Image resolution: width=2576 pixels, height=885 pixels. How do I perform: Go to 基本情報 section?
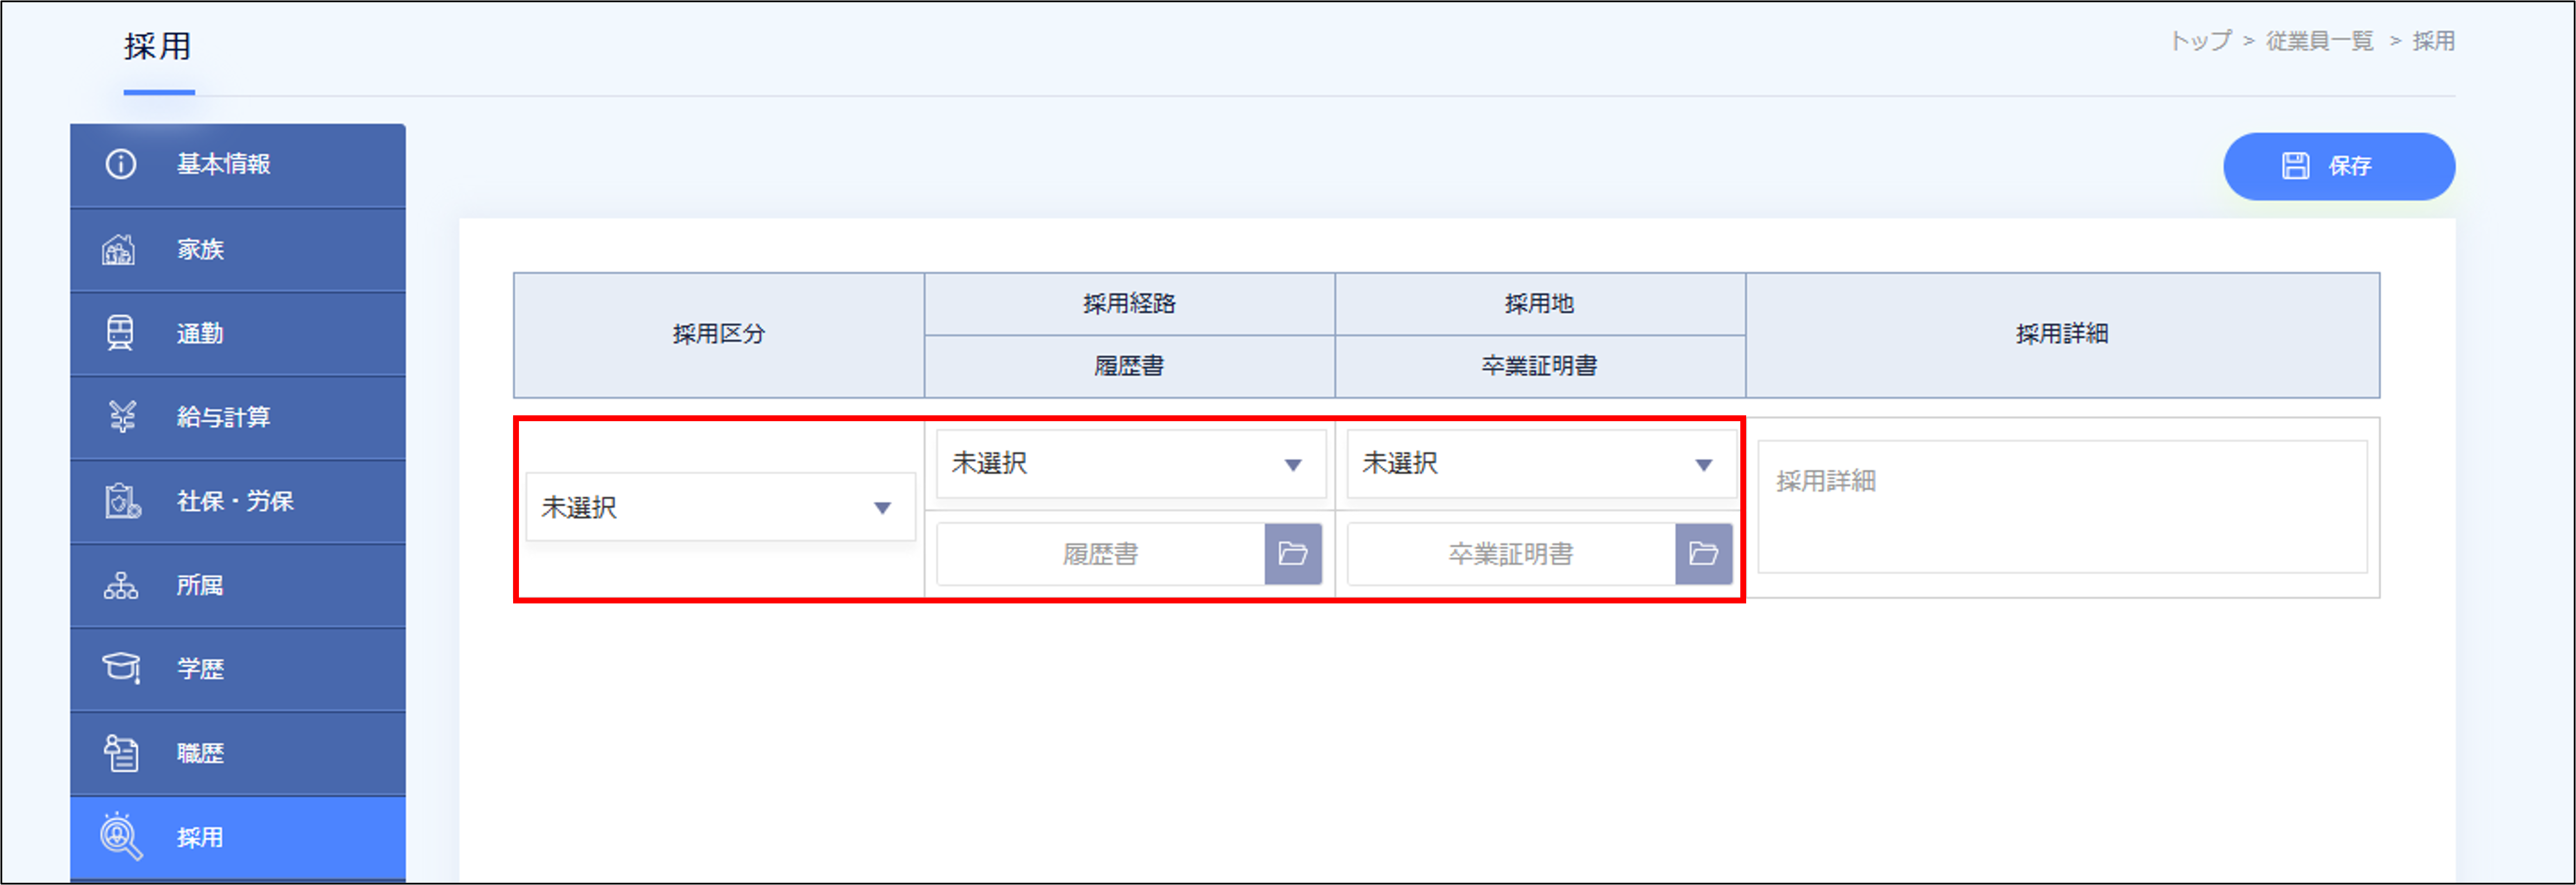[x=238, y=165]
